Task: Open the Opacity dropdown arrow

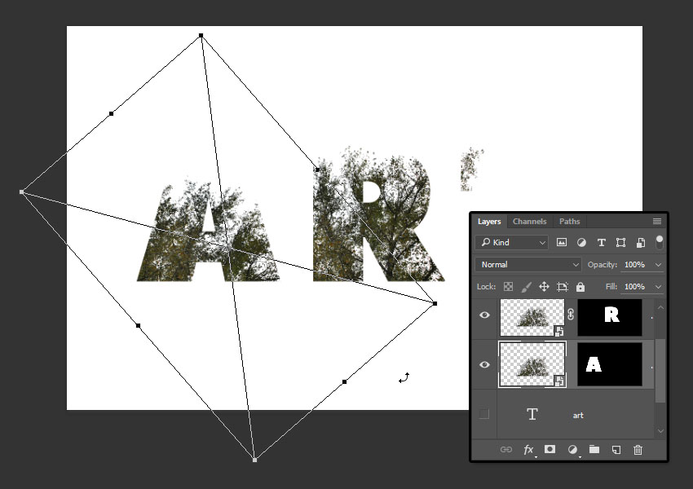Action: (x=658, y=264)
